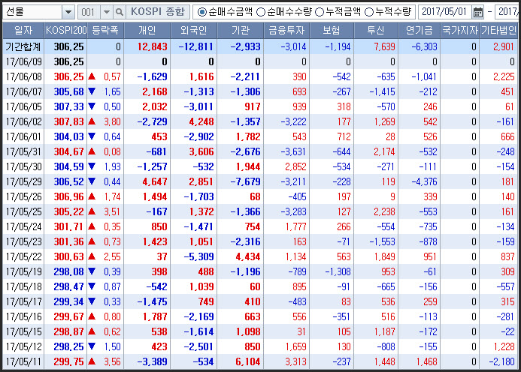
Task: Click 개인 value 4,647 on 17/05/29
Action: (x=155, y=181)
